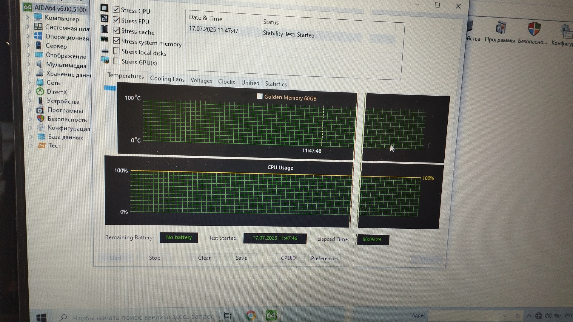573x322 pixels.
Task: Expand the Устройства tree node arrow
Action: [30, 101]
